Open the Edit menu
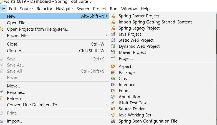The image size is (217, 125). tap(12, 9)
